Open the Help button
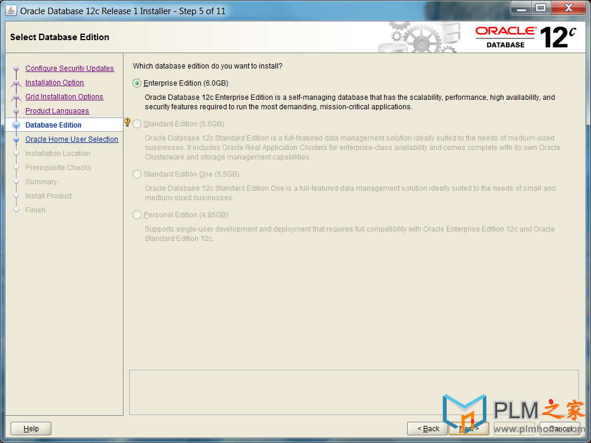Viewport: 591px width, 443px height. pos(31,429)
